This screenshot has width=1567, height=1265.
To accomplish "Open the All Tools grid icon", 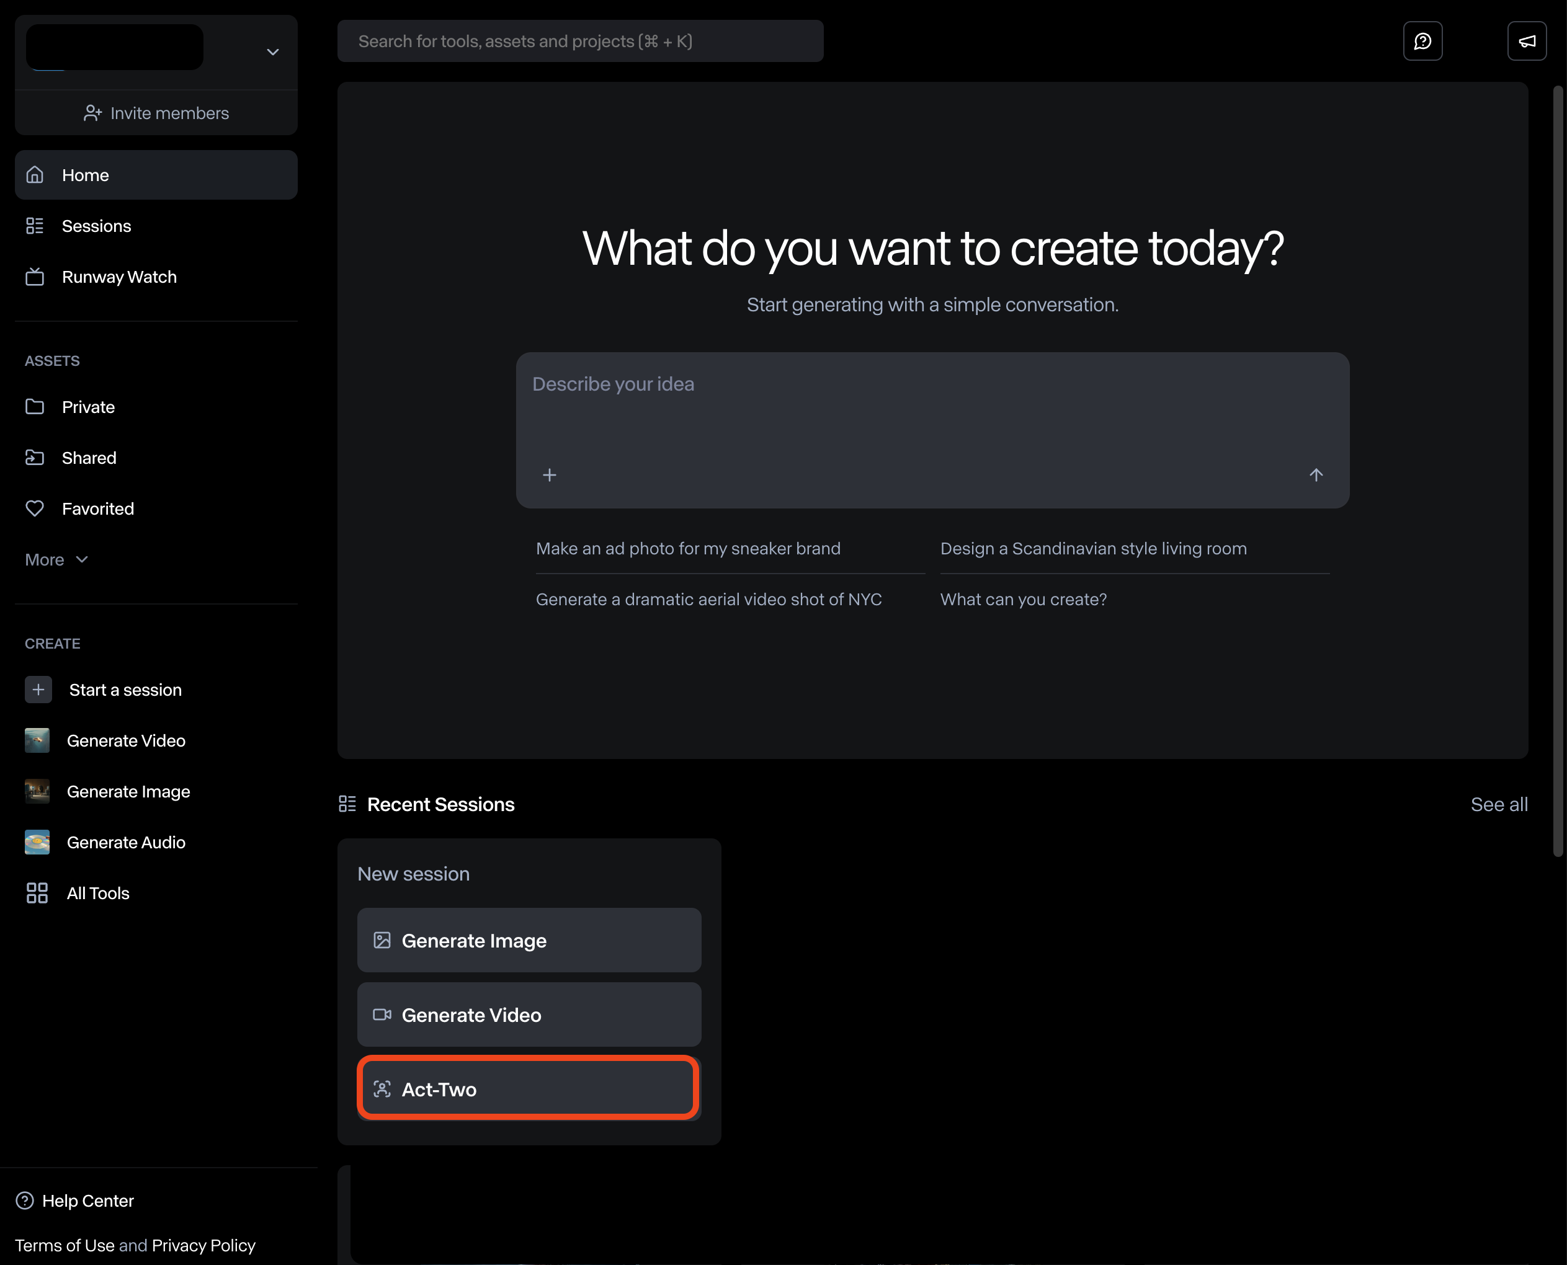I will click(x=37, y=893).
